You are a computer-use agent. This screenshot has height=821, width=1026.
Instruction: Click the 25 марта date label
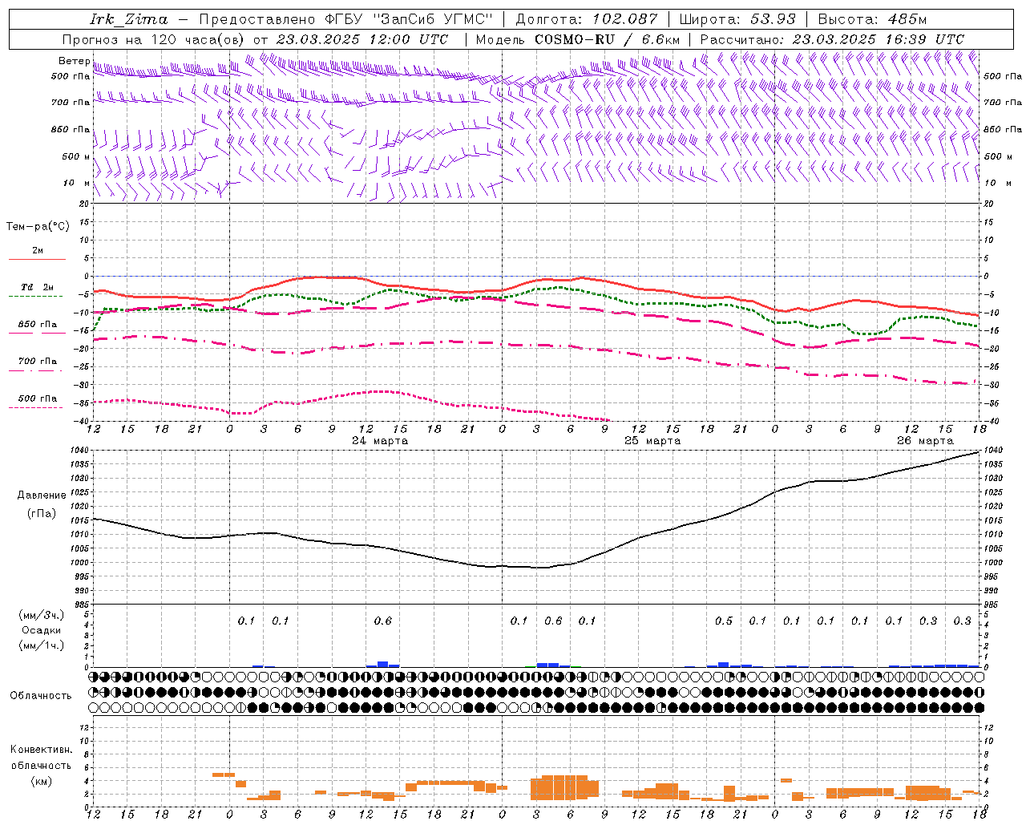652,441
